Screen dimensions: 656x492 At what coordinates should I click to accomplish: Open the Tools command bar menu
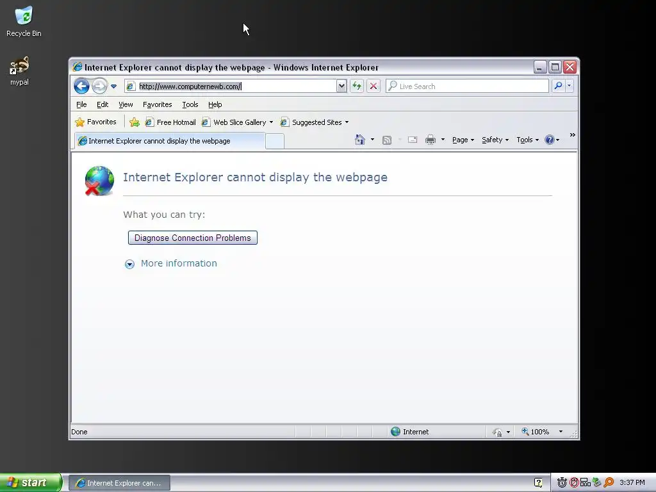tap(528, 140)
